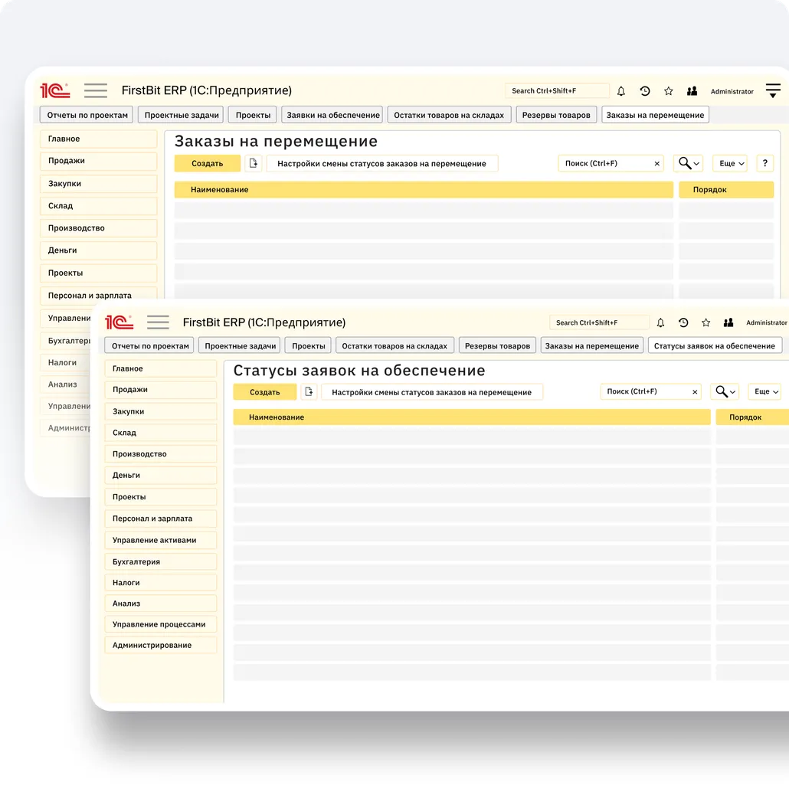Image resolution: width=789 pixels, height=795 pixels.
Task: Open the hamburger menu in the front window
Action: click(x=158, y=322)
